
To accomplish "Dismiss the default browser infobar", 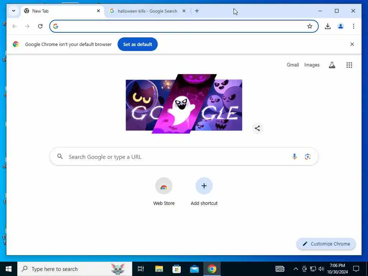I will point(352,44).
